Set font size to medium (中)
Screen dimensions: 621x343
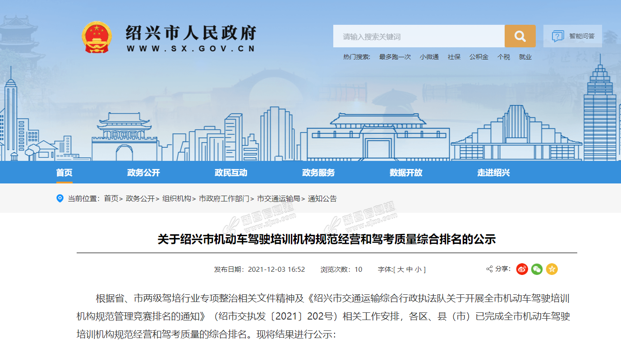pyautogui.click(x=409, y=270)
